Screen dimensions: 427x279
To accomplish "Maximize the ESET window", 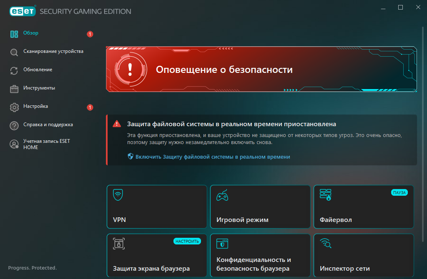I will tap(400, 7).
